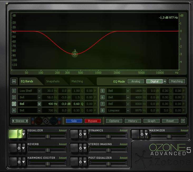This screenshot has width=193, height=172.
Task: Click the Mid channel circle button
Action: pyautogui.click(x=38, y=121)
